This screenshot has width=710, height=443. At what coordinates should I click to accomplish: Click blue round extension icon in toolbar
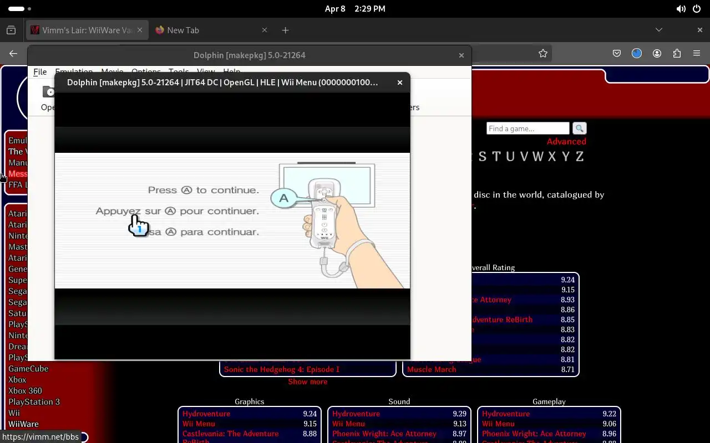point(637,53)
